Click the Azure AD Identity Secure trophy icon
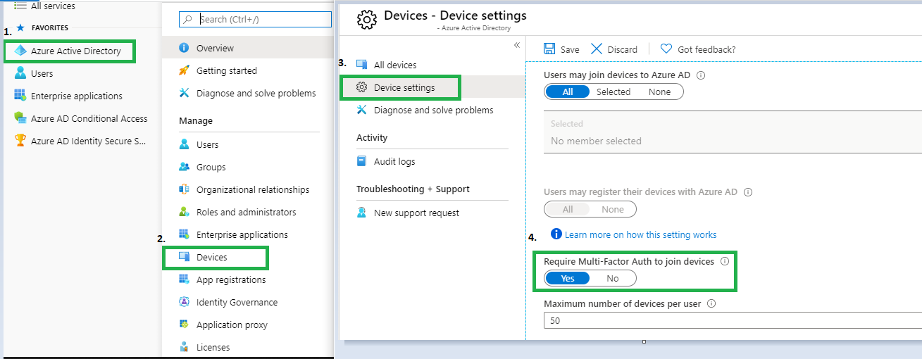This screenshot has height=359, width=922. (20, 141)
